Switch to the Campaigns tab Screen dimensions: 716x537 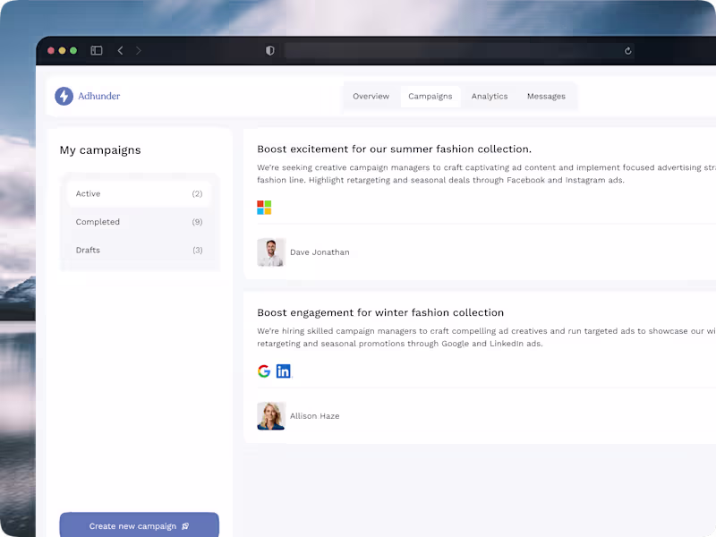[x=430, y=97]
